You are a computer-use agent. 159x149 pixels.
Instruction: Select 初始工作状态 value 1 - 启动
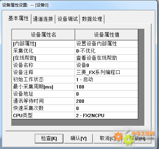point(106,80)
